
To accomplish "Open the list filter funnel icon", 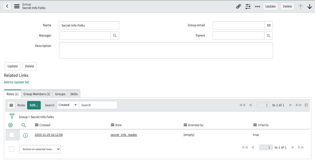I will coord(12,116).
